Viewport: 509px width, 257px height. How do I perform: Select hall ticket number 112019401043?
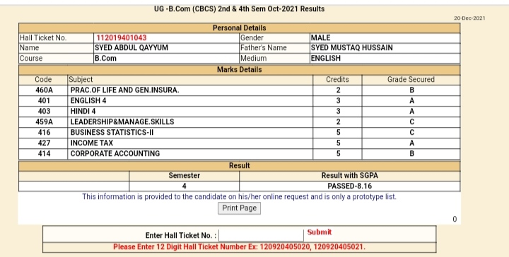(x=122, y=38)
